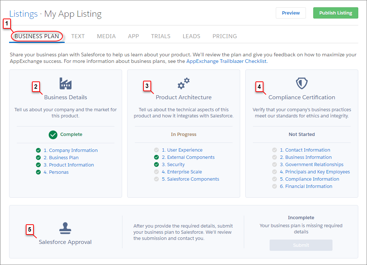Viewport: 367px width, 265px height.
Task: Open the MEDIA tab
Action: (106, 36)
